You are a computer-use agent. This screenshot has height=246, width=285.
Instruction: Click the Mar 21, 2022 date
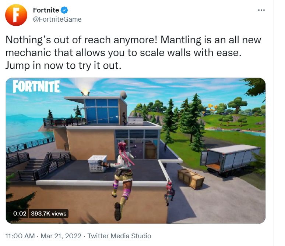coord(61,236)
